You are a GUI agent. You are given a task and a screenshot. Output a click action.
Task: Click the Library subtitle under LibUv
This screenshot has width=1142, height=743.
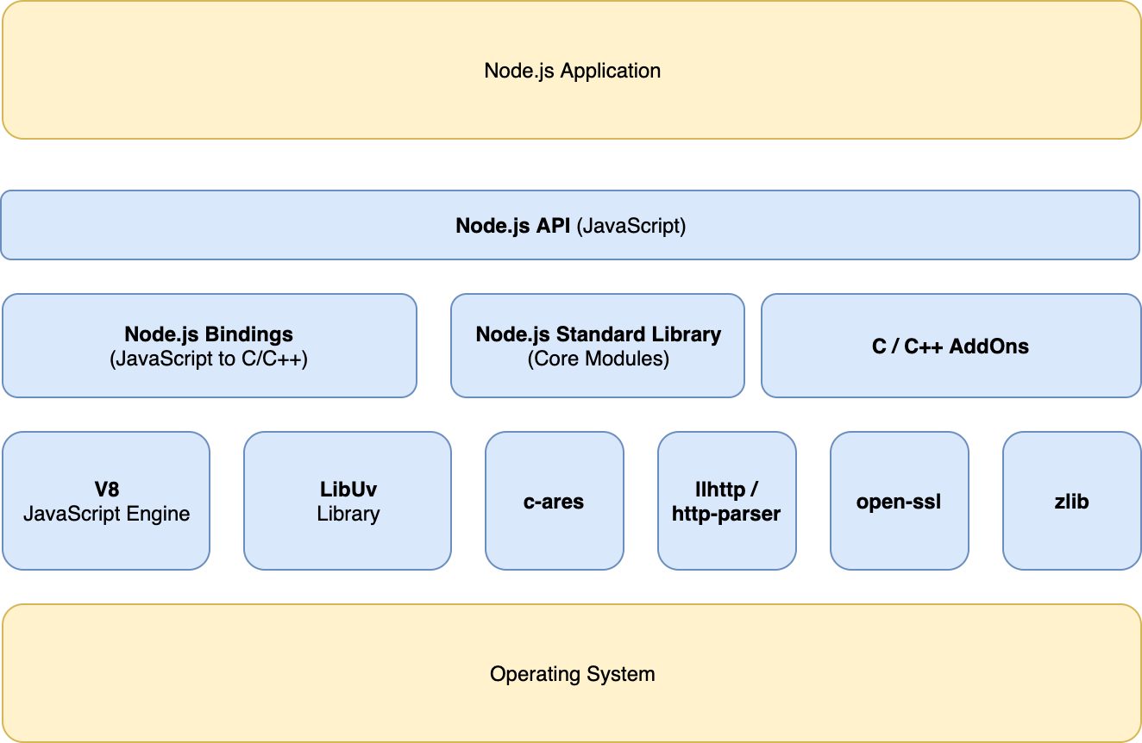pos(348,514)
